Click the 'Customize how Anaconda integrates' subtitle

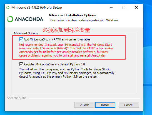[84, 20]
